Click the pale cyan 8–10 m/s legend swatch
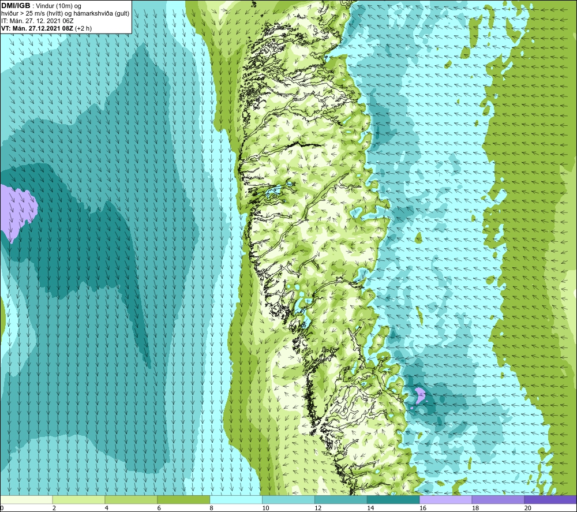 (x=236, y=499)
